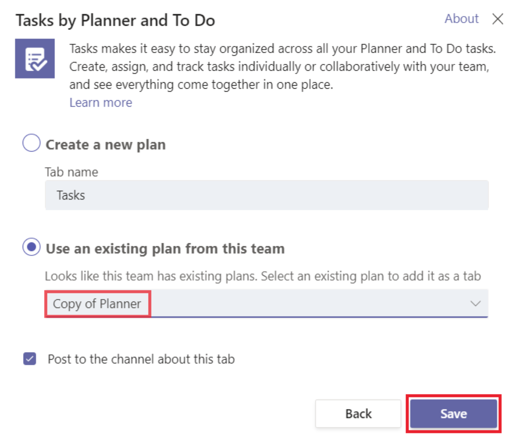Click the Tasks by Planner app icon

click(35, 59)
